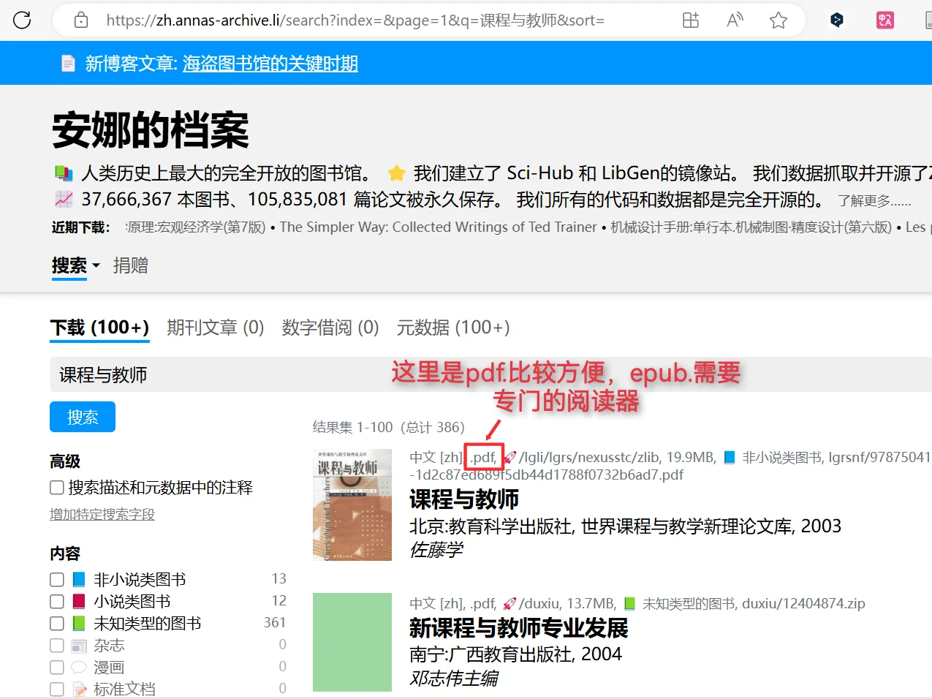Click the browser address bar URL
This screenshot has width=932, height=699.
pos(355,20)
